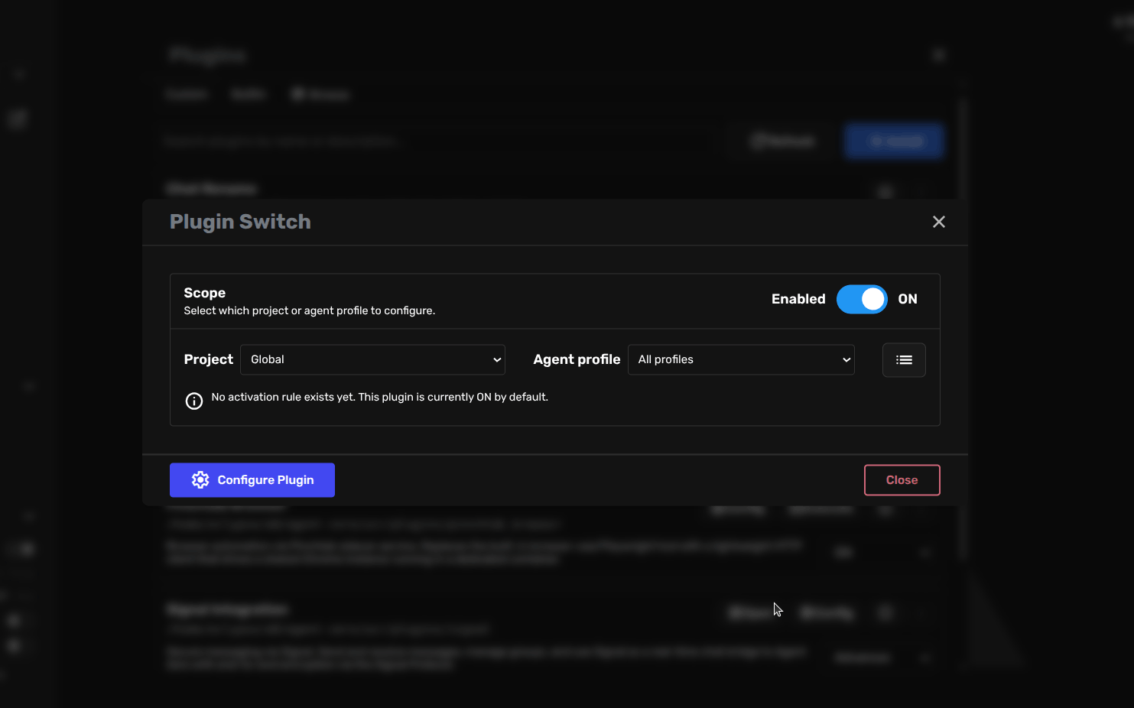Image resolution: width=1134 pixels, height=708 pixels.
Task: Select the topmost icon in the left sidebar
Action: coord(18,73)
